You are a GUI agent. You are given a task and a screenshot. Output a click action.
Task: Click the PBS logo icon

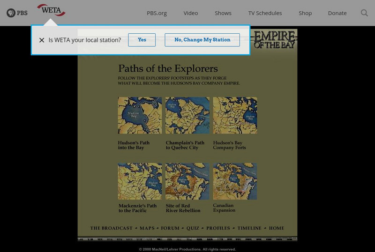[x=17, y=13]
